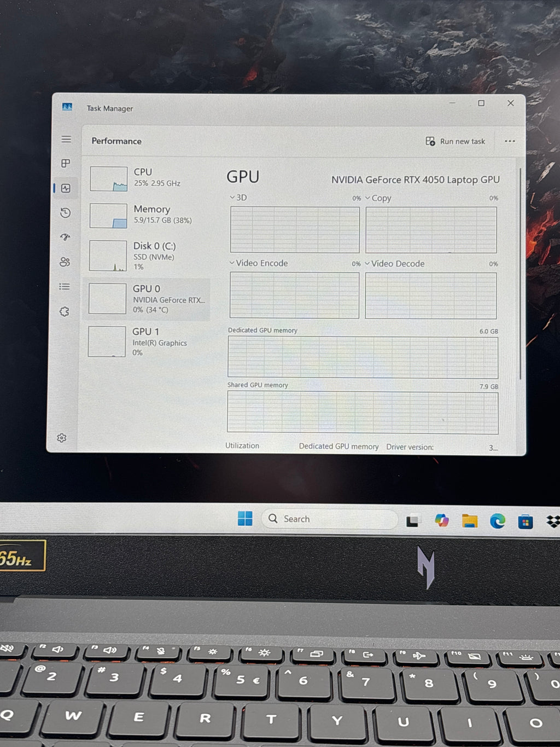This screenshot has height=747, width=560.
Task: Select the Performance page icon in sidebar
Action: pos(66,188)
